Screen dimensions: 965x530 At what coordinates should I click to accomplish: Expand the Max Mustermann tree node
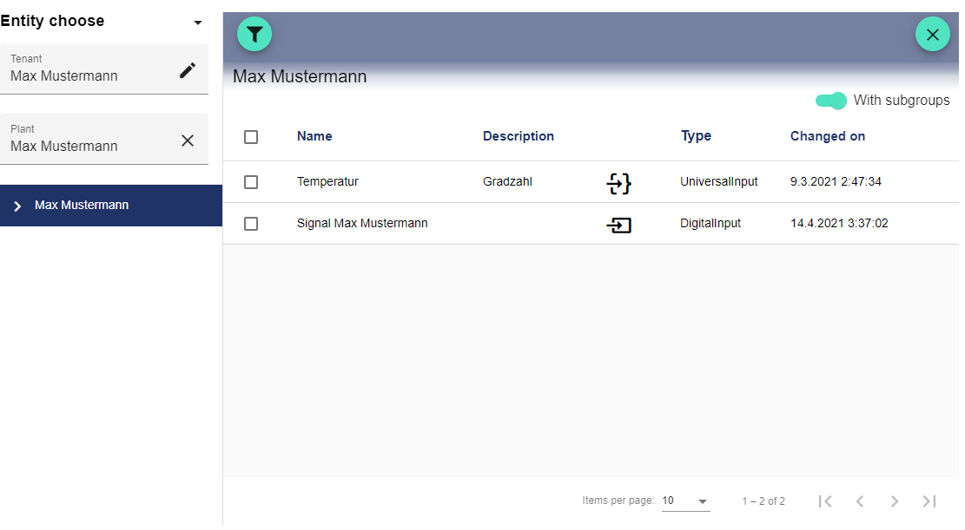[17, 206]
